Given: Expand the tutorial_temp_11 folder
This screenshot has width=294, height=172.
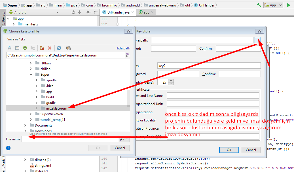Looking at the screenshot, I should [31, 119].
